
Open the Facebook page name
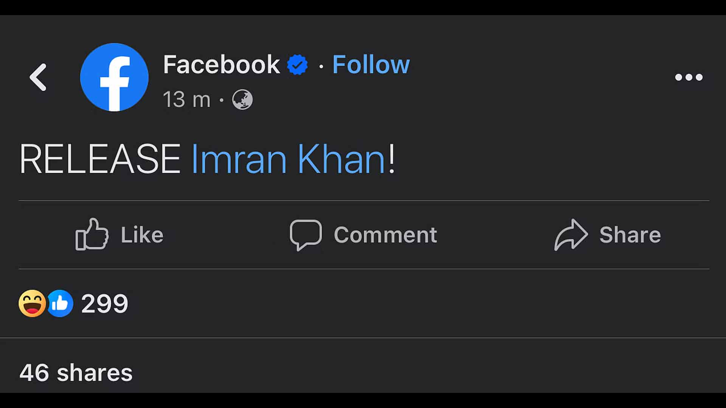tap(221, 65)
